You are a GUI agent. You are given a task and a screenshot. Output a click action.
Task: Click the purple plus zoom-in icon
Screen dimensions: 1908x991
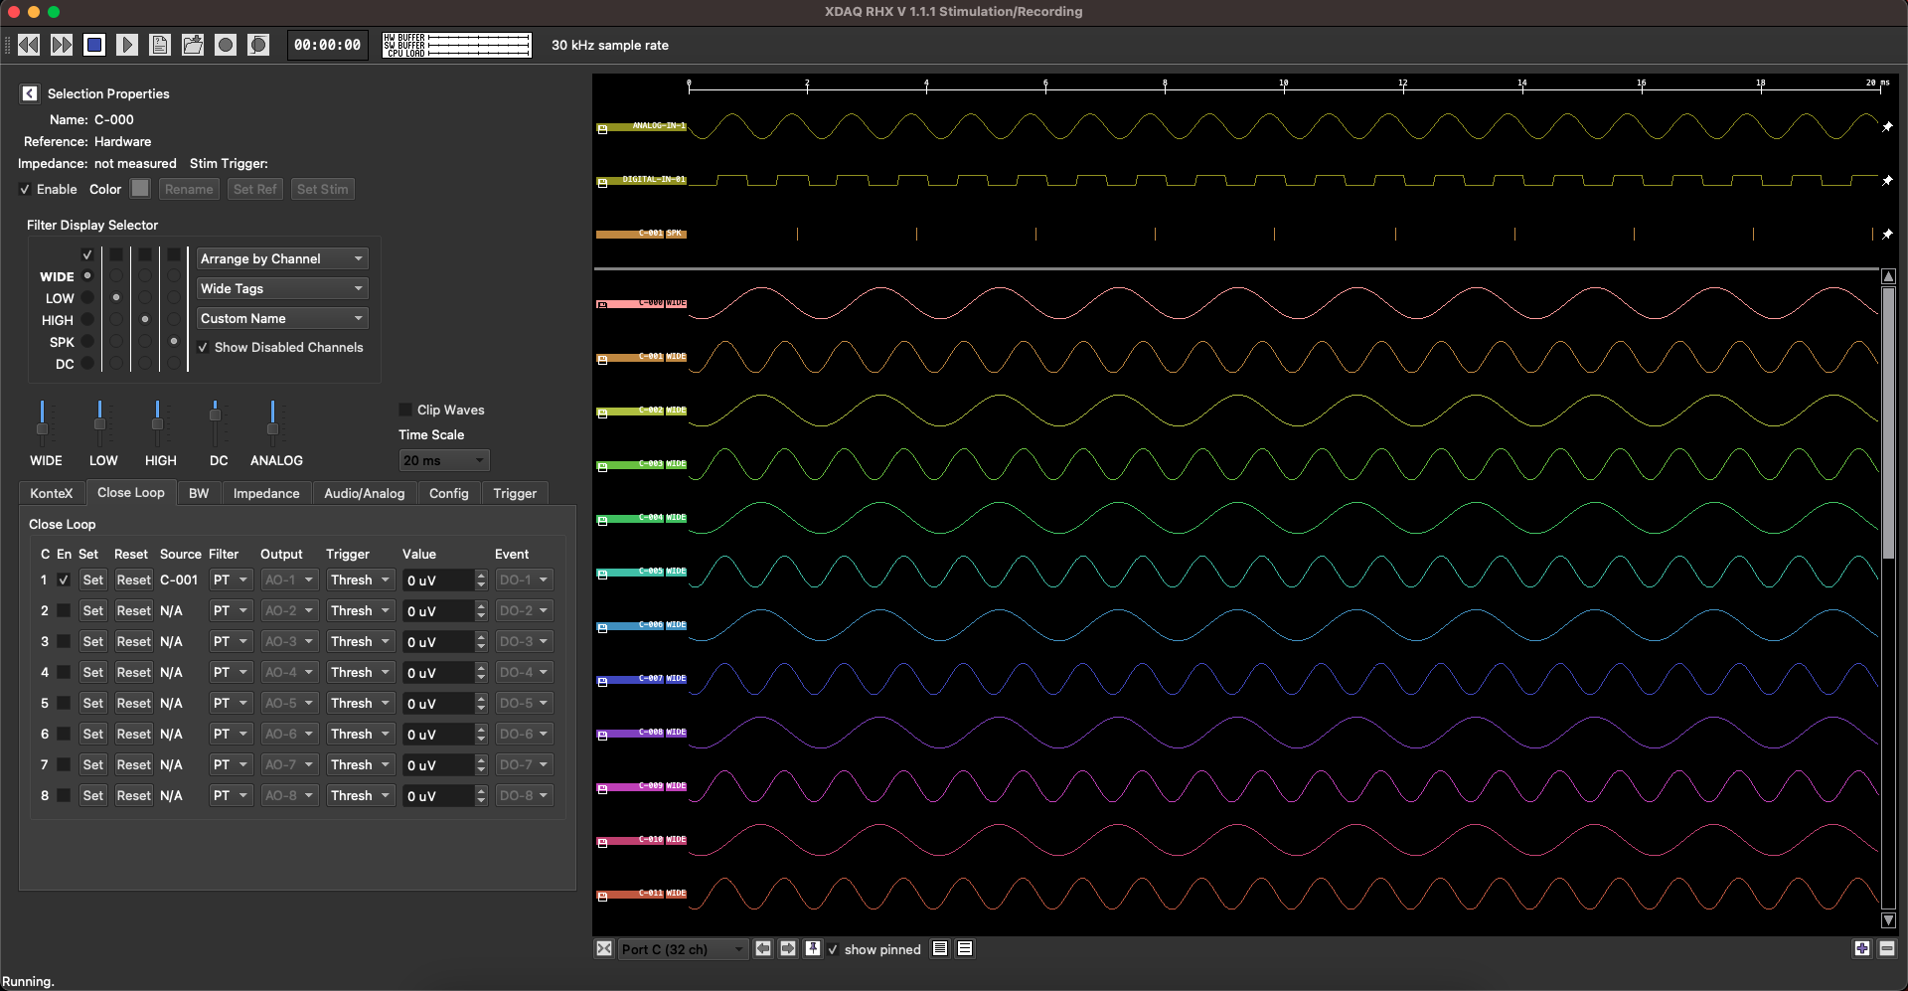(1861, 949)
